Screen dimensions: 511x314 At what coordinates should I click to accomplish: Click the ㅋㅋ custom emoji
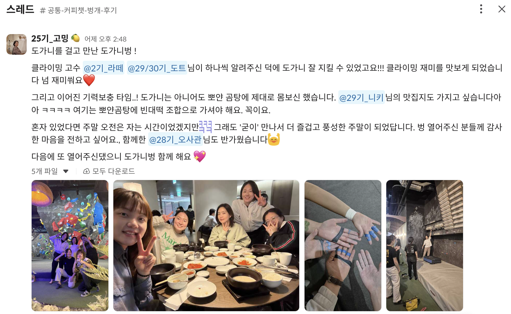coord(205,126)
